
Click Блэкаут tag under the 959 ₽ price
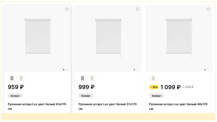click(x=15, y=96)
